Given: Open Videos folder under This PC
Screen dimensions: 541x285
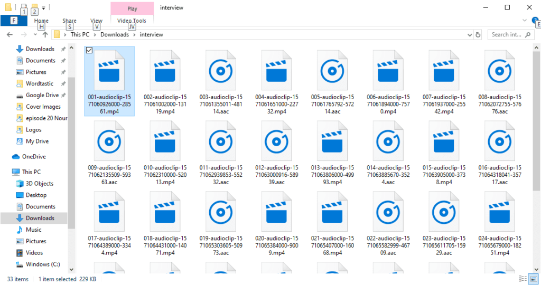Looking at the screenshot, I should 34,253.
